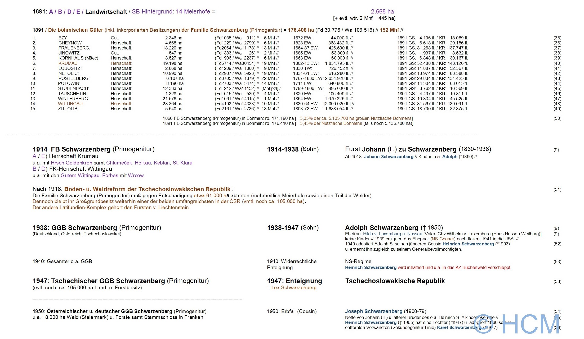
Task: Click the HCM copyright watermark
Action: point(516,324)
